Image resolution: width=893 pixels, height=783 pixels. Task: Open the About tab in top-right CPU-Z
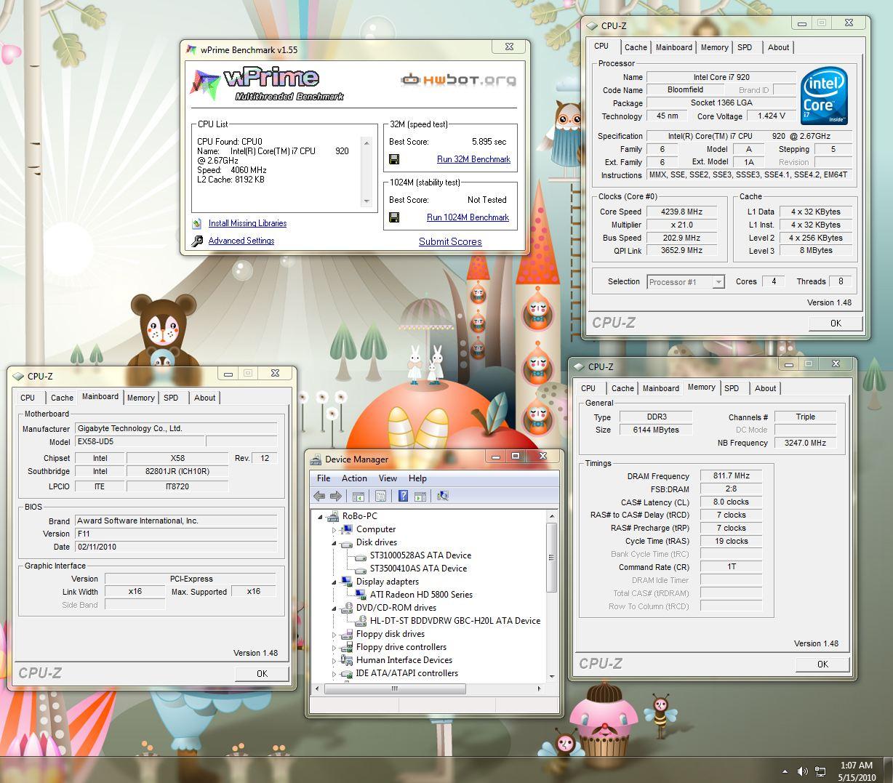click(x=778, y=47)
